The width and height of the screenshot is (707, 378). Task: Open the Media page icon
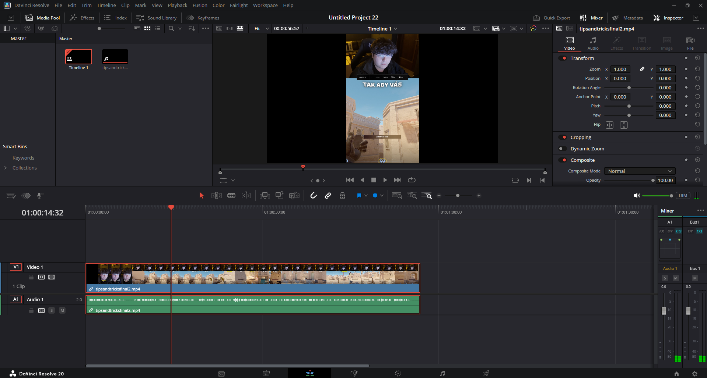221,374
